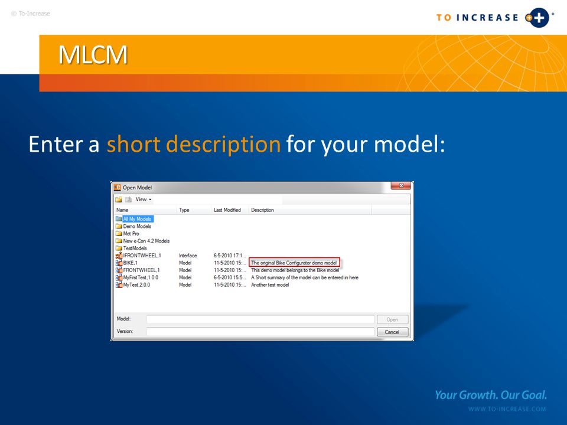This screenshot has height=425, width=567.
Task: Click the Open button
Action: coord(392,319)
